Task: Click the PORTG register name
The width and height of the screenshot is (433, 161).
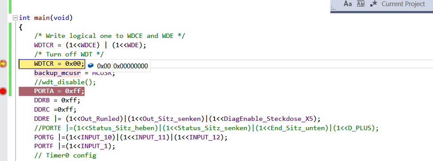Action: [44, 137]
